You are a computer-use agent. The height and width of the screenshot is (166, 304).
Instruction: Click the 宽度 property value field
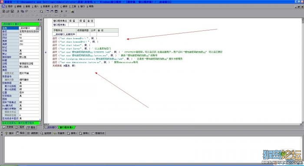(x=29, y=41)
